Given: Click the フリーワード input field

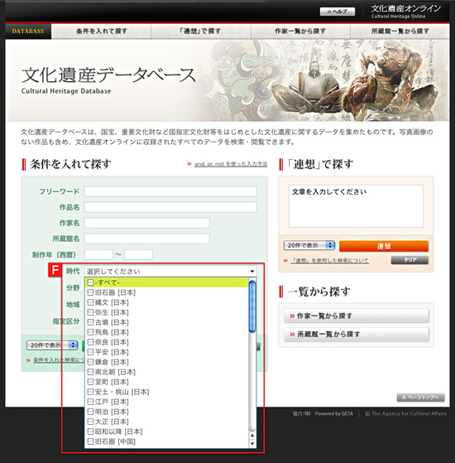Looking at the screenshot, I should tap(170, 191).
